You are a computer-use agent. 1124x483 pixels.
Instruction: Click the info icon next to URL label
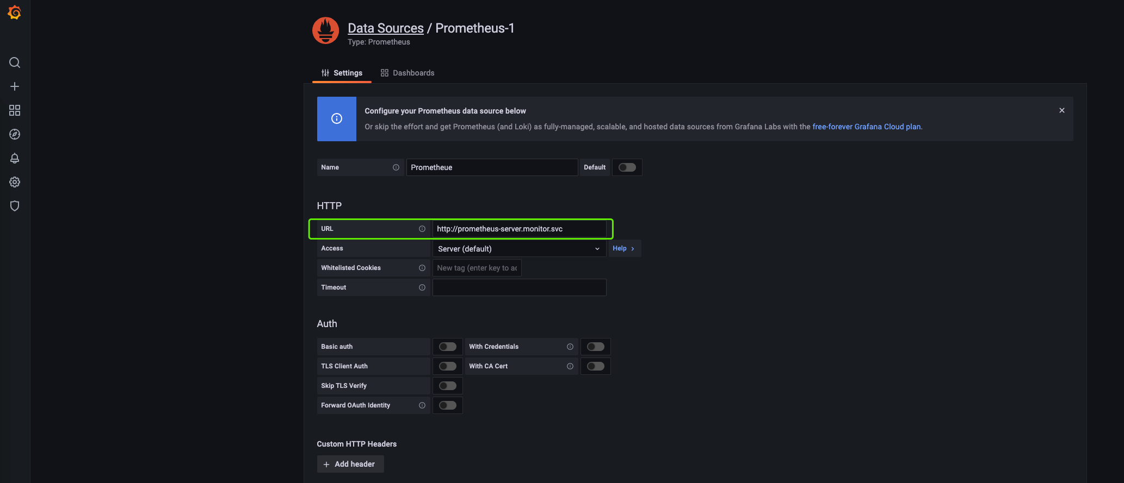click(422, 229)
